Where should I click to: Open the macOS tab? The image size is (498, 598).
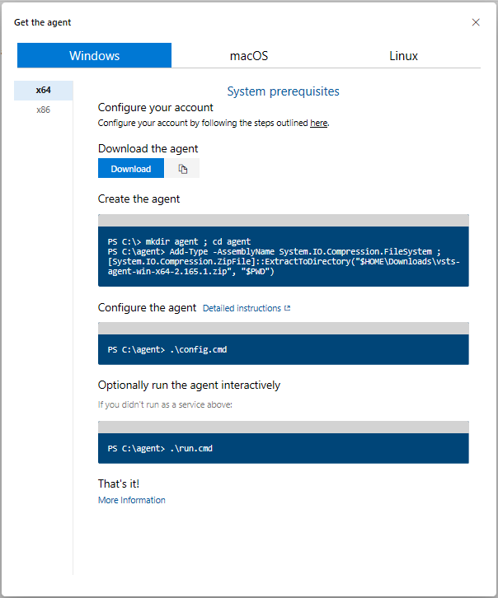[249, 56]
